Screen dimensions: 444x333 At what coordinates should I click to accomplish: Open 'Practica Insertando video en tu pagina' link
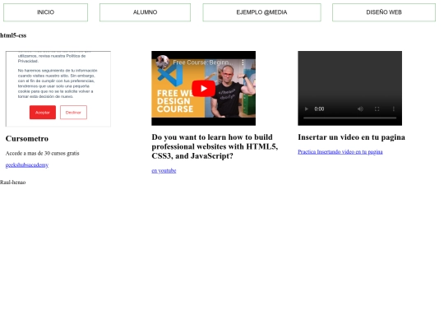coord(340,152)
